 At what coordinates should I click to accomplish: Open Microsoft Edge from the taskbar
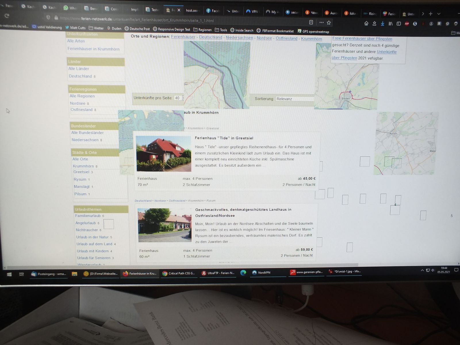pyautogui.click(x=243, y=273)
